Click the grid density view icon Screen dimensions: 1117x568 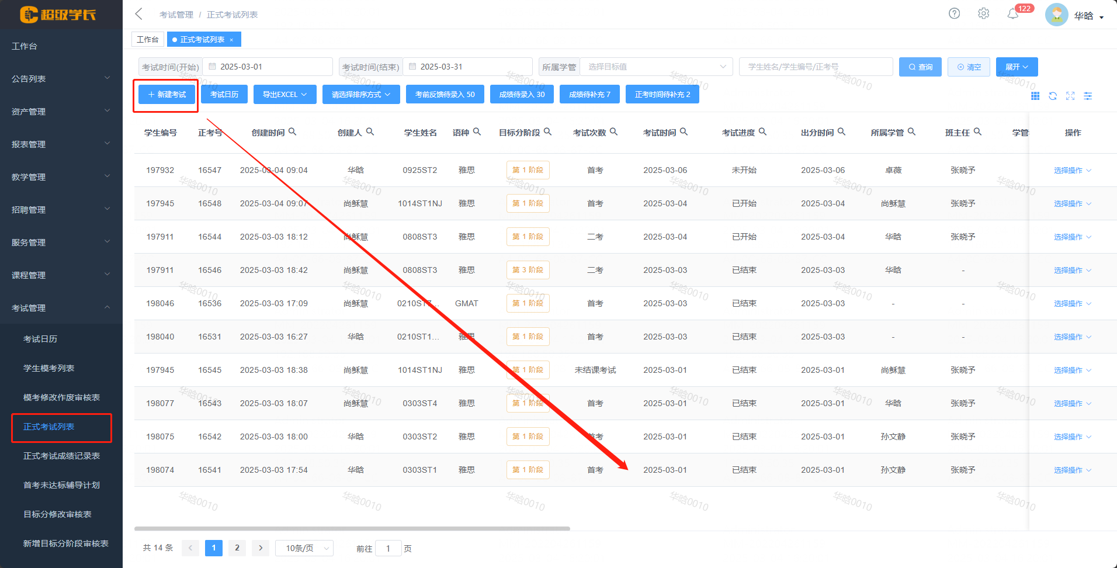[x=1035, y=96]
